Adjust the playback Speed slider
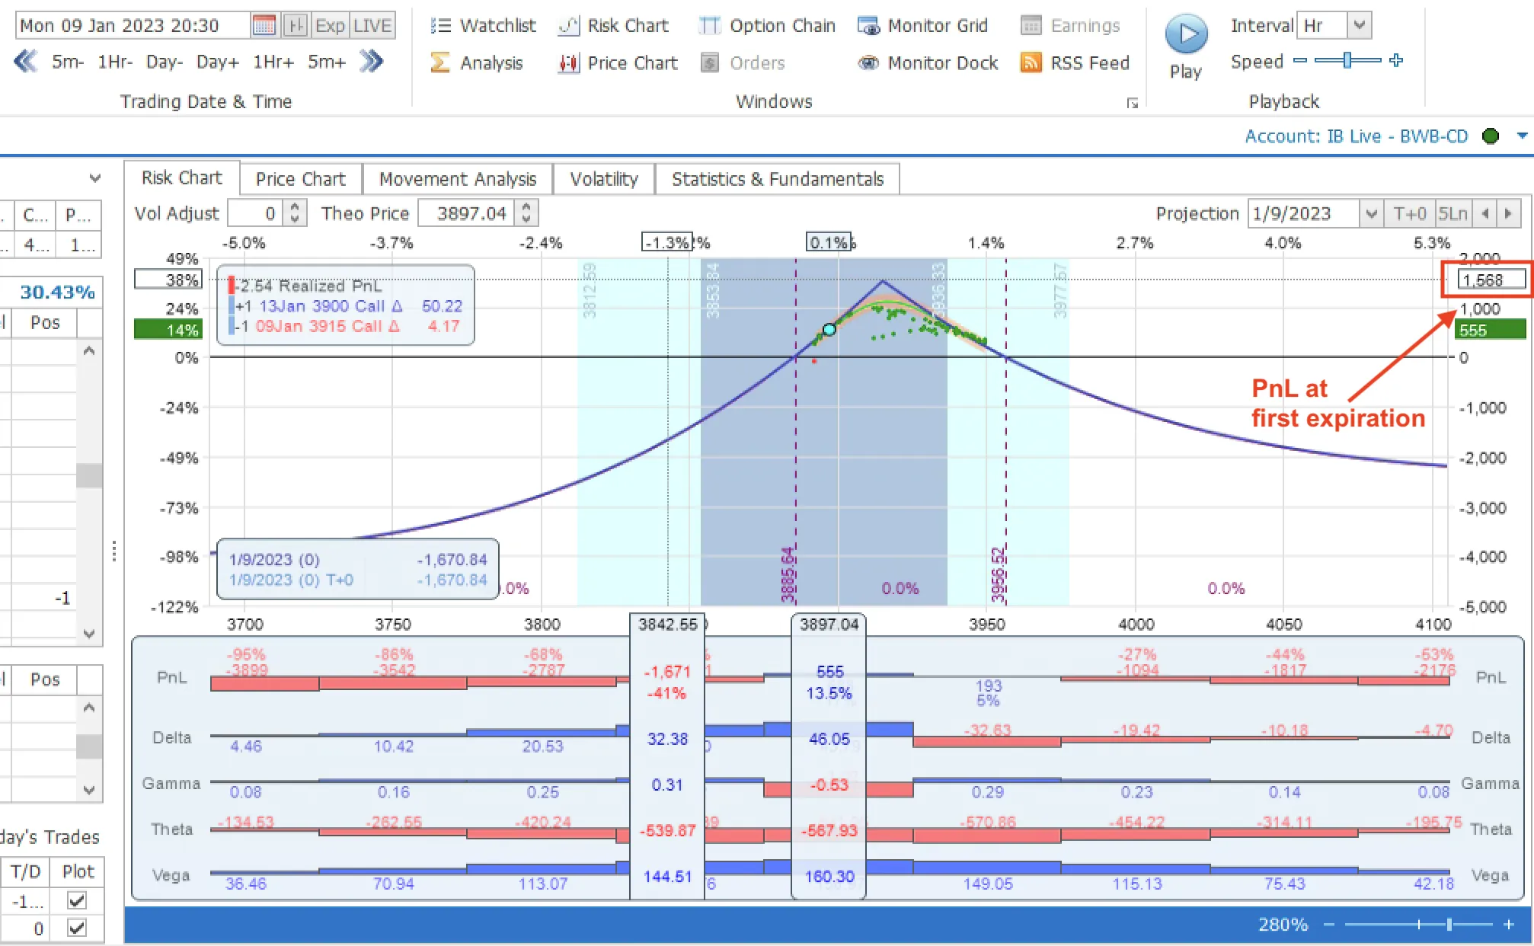Viewport: 1534px width, 946px height. pos(1348,61)
